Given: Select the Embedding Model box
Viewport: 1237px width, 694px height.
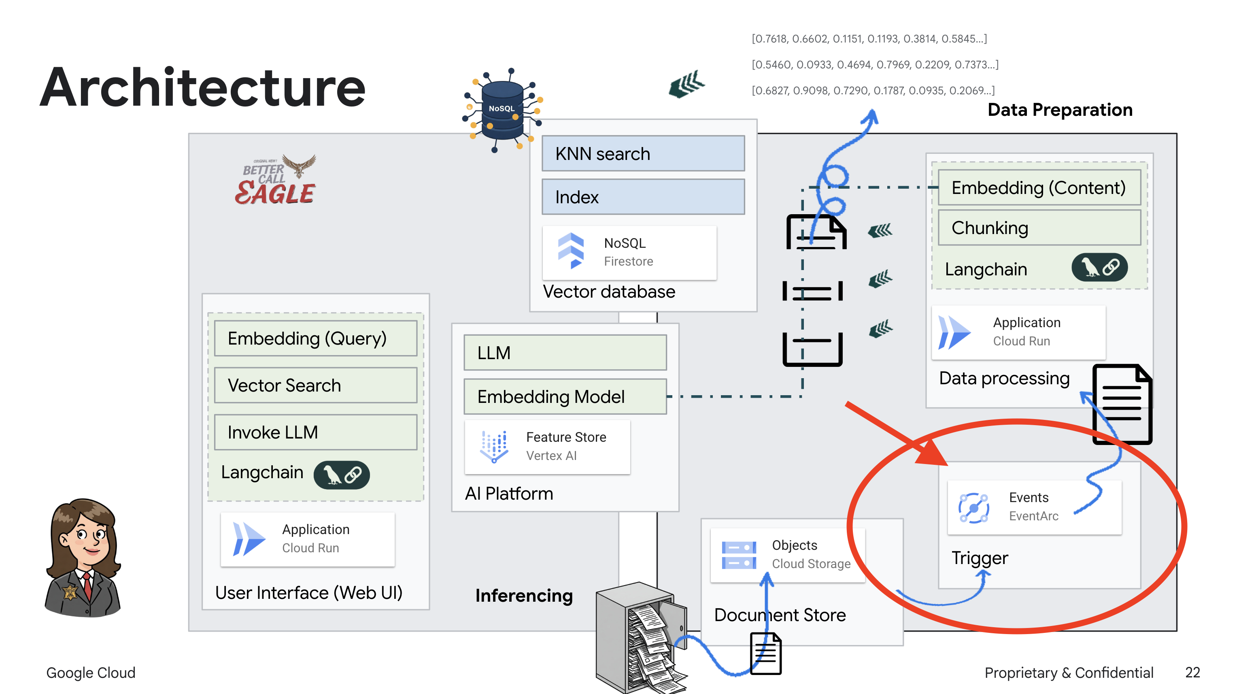Looking at the screenshot, I should point(565,397).
